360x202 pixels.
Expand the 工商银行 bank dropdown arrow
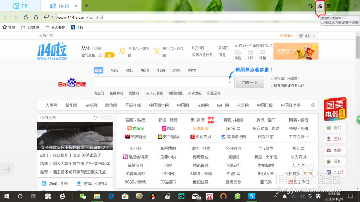[307, 137]
